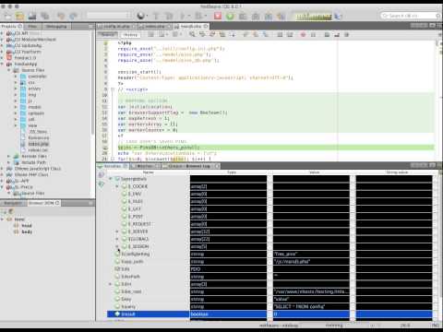Switch to the Projects tab

(12, 27)
